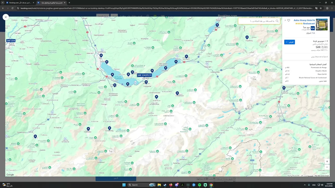Click the blue view offer button

click(289, 42)
